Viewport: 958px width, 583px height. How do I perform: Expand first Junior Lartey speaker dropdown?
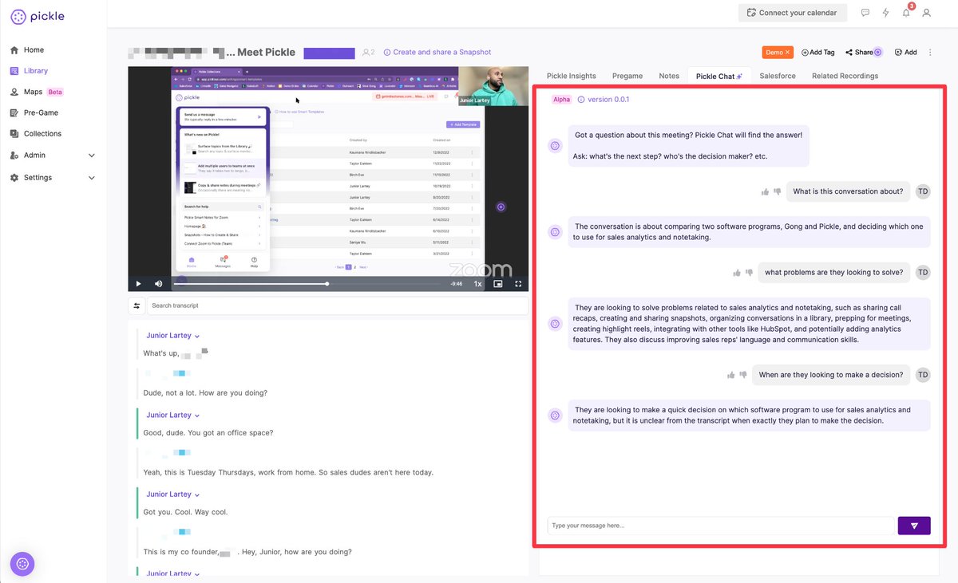(196, 337)
